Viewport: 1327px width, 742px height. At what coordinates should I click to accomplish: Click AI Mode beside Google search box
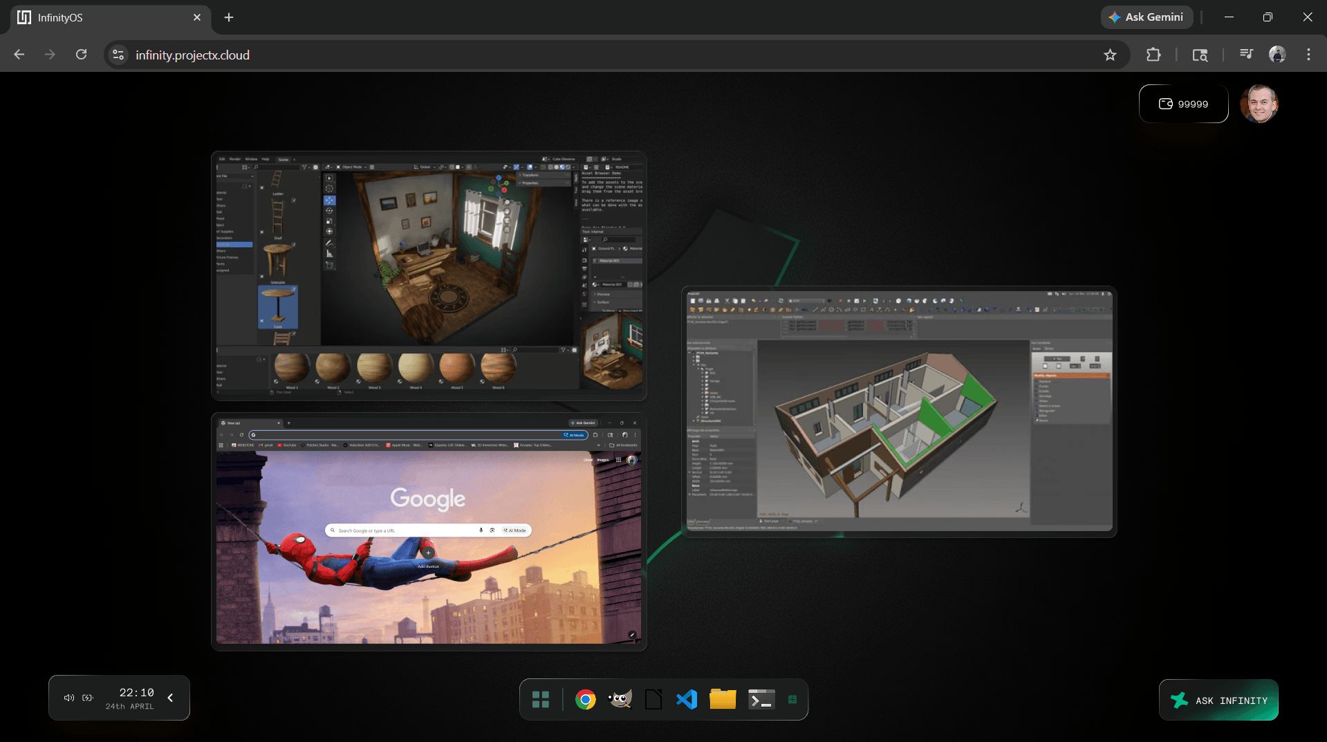click(x=515, y=530)
